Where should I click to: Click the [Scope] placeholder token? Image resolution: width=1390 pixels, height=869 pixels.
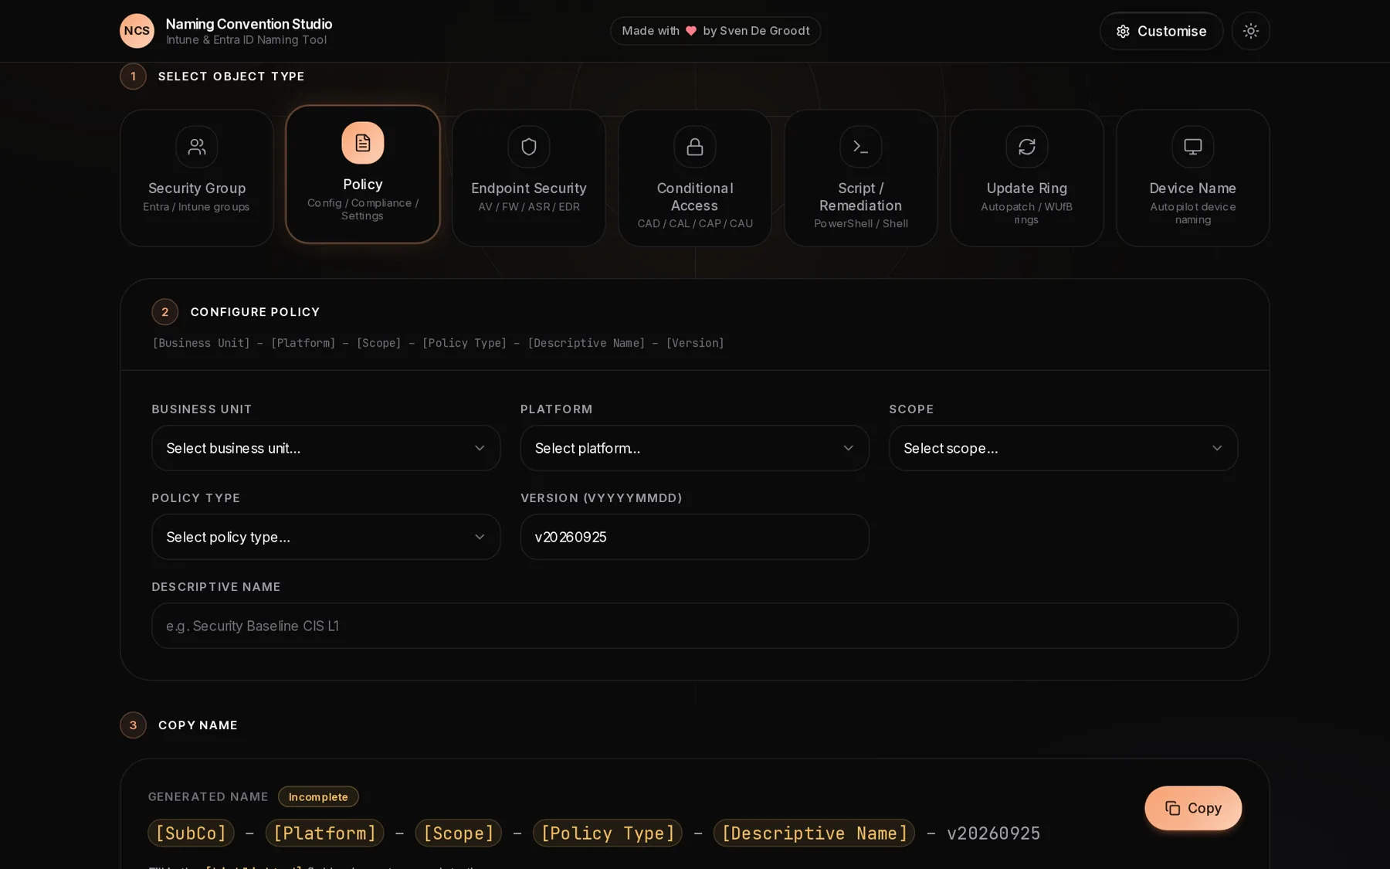pos(459,833)
